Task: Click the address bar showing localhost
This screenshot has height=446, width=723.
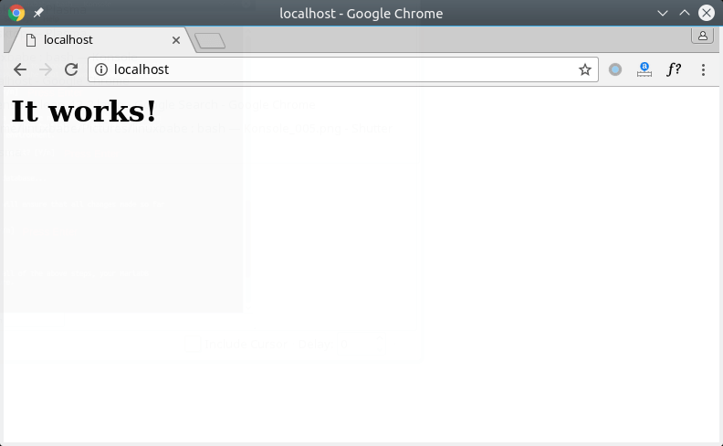Action: pyautogui.click(x=338, y=69)
